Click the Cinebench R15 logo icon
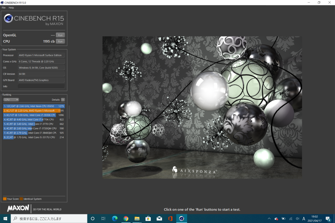The height and width of the screenshot is (223, 335). tap(8, 18)
